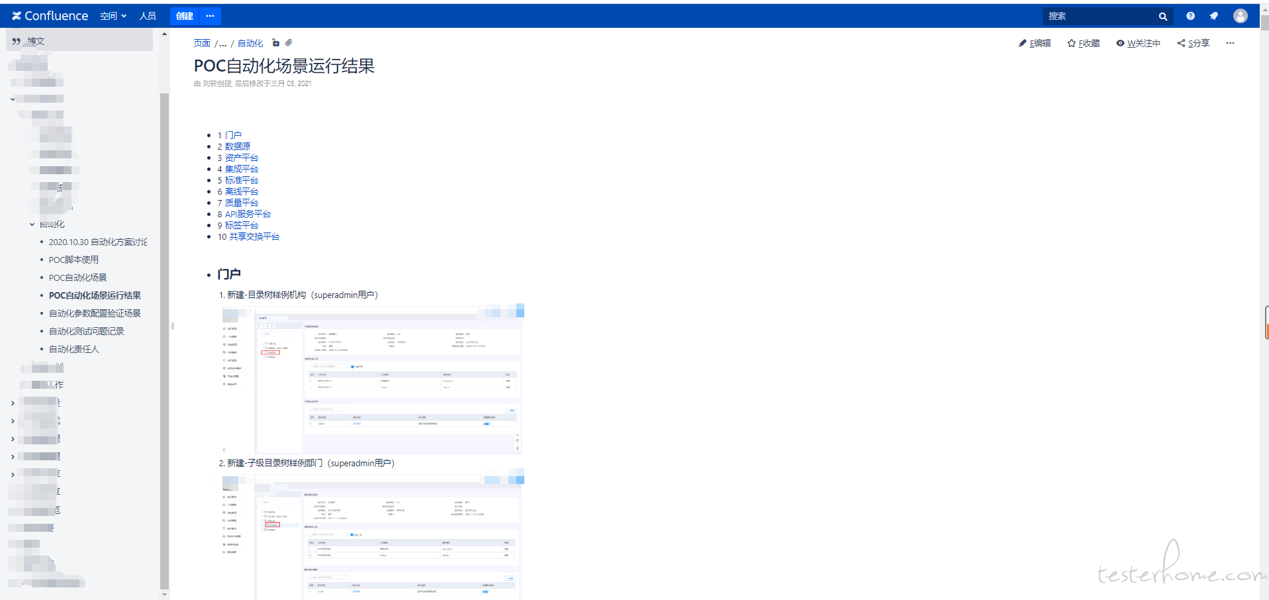Open 自动化测试问题记录 page
Viewport: 1269px width, 600px height.
pos(86,331)
